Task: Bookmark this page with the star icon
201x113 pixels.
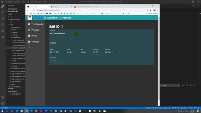Action: point(150,10)
